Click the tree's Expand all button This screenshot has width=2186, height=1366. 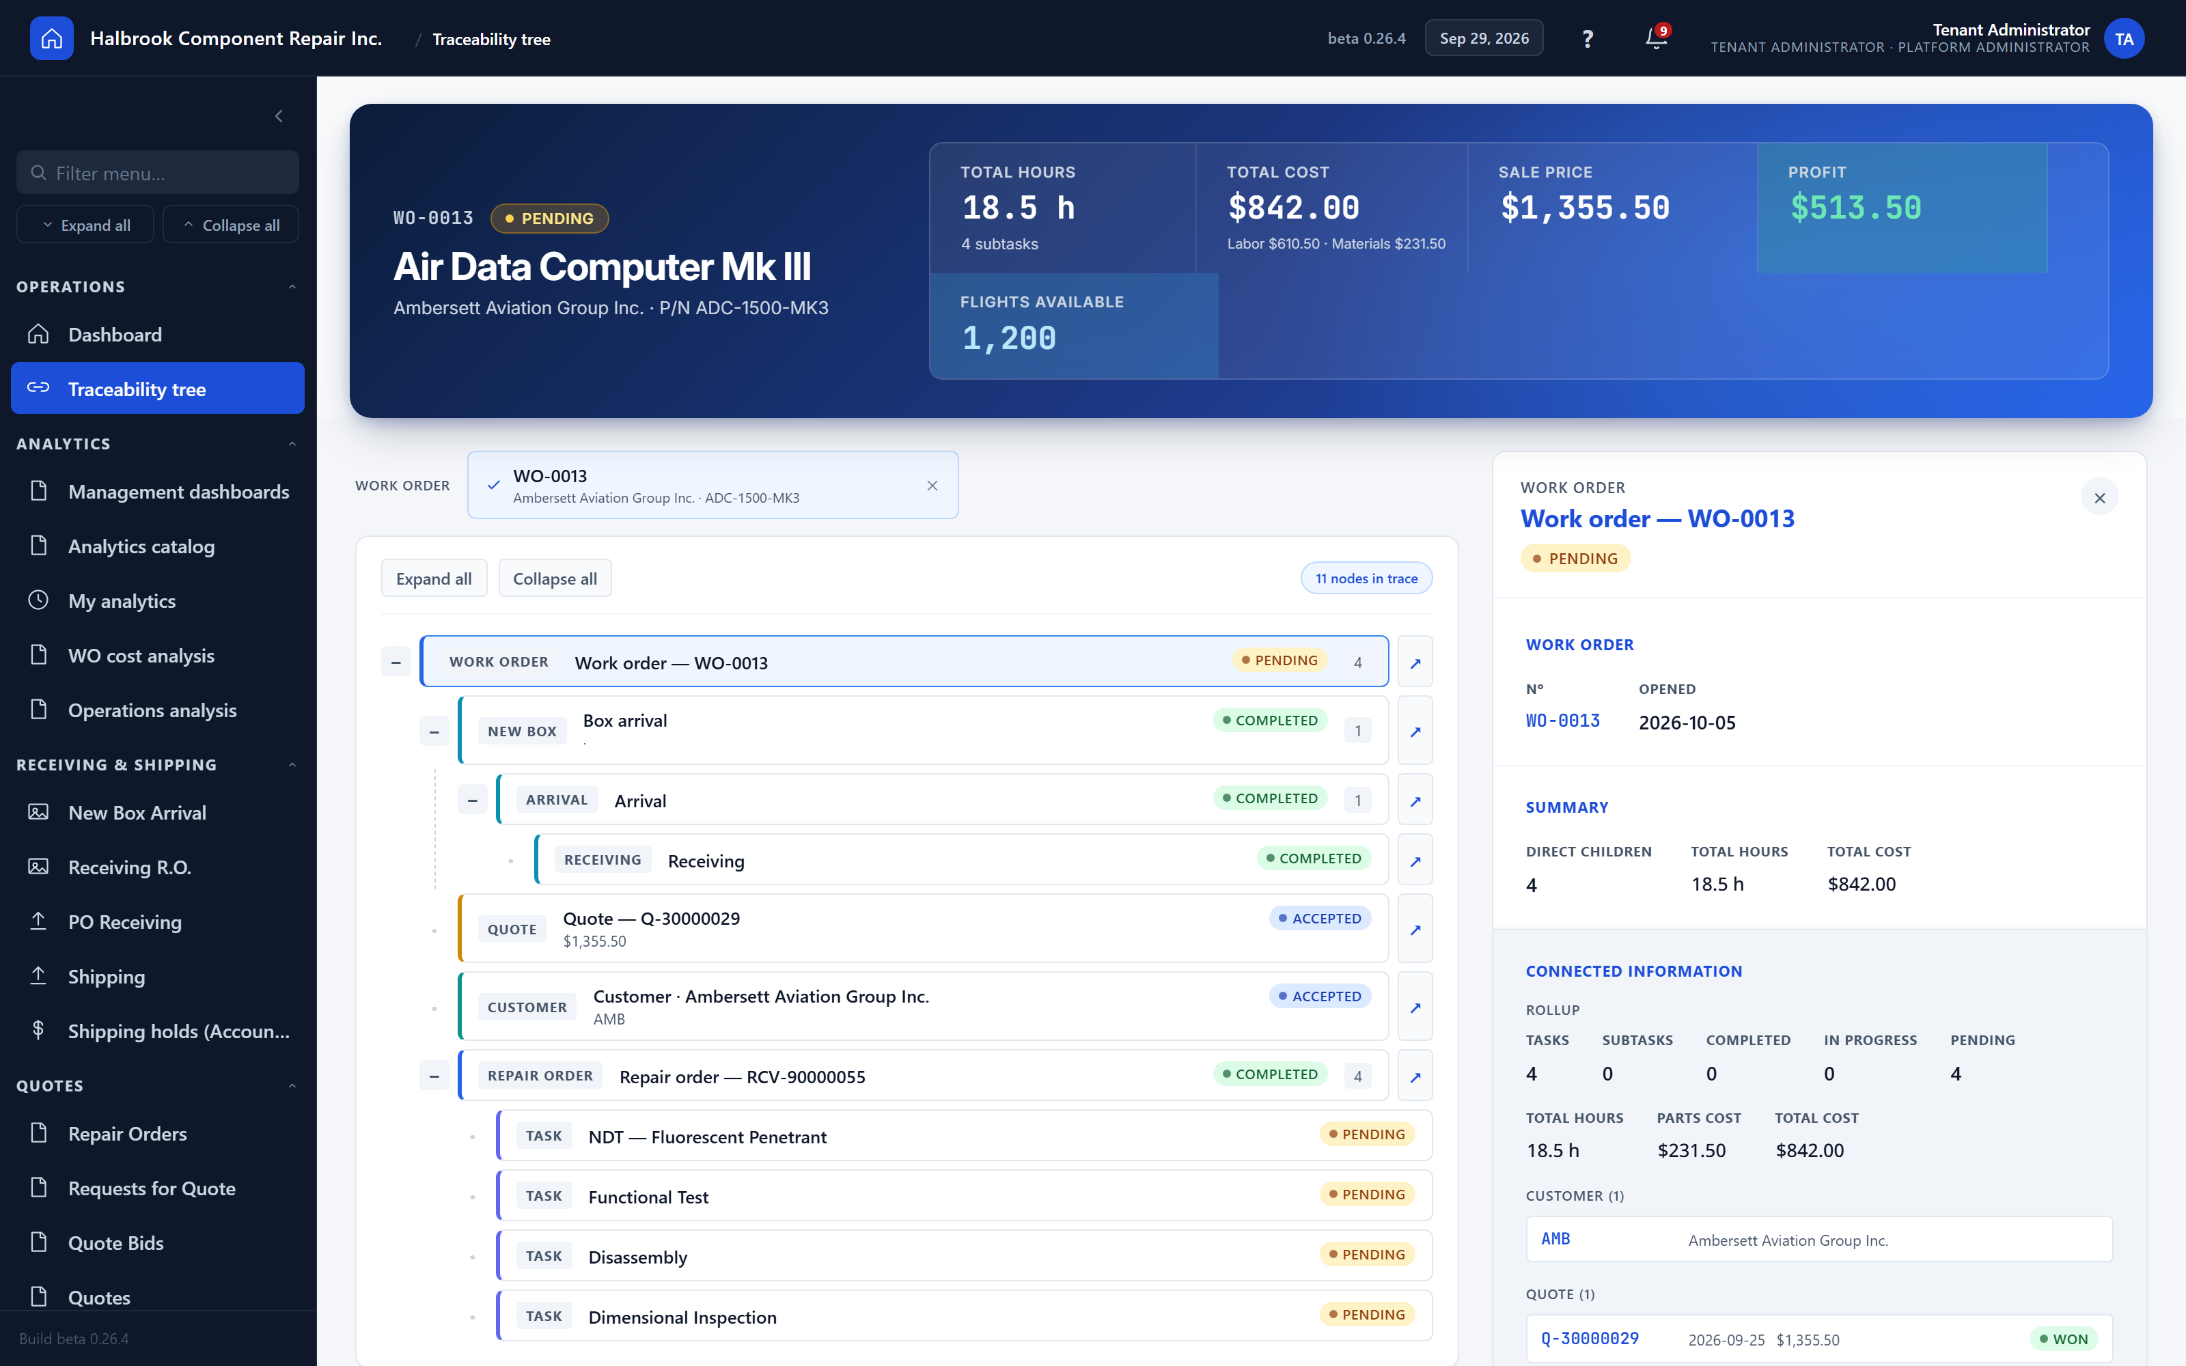(434, 579)
